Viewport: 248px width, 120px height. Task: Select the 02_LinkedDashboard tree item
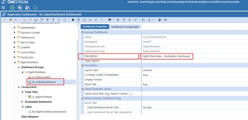click(x=44, y=82)
